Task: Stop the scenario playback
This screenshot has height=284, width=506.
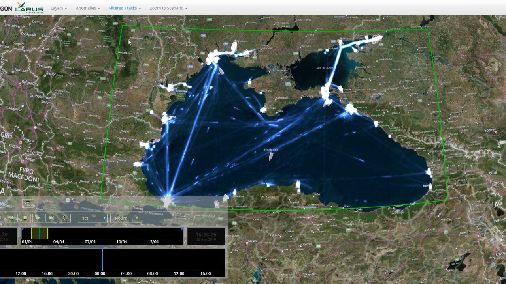Action: 25,218
